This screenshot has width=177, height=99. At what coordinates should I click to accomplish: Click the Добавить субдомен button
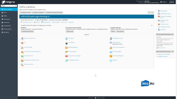(x=38, y=12)
